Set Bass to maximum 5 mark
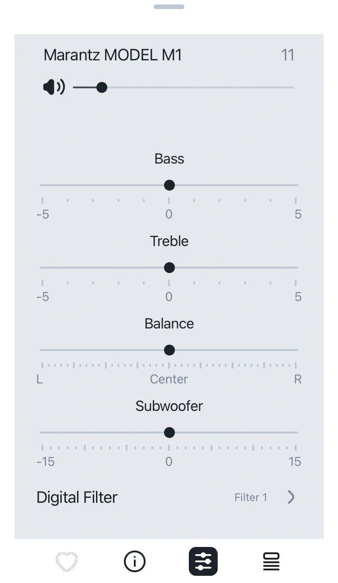 (296, 185)
